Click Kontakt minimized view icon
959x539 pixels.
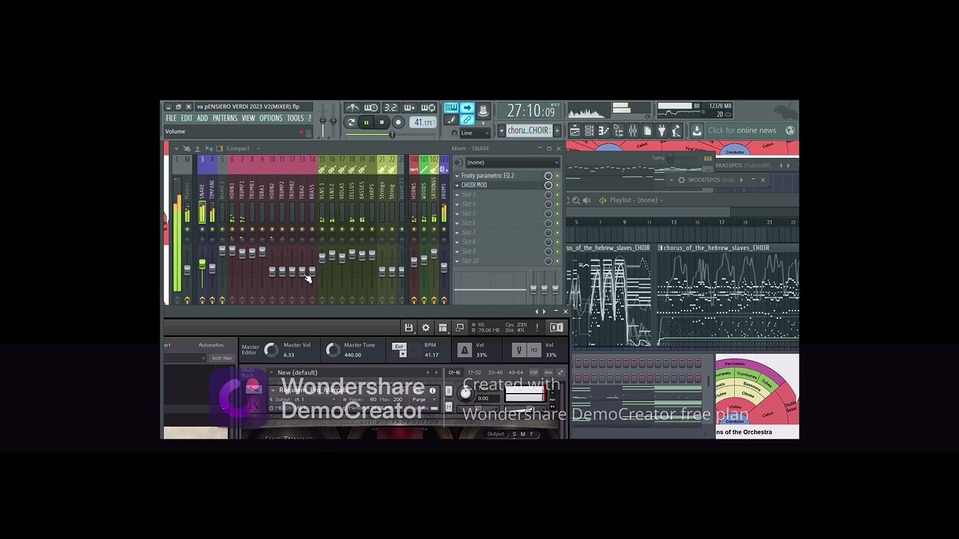(460, 328)
